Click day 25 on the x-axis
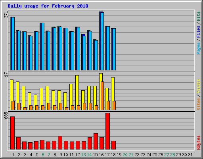The height and width of the screenshot is (159, 203). pyautogui.click(x=155, y=155)
